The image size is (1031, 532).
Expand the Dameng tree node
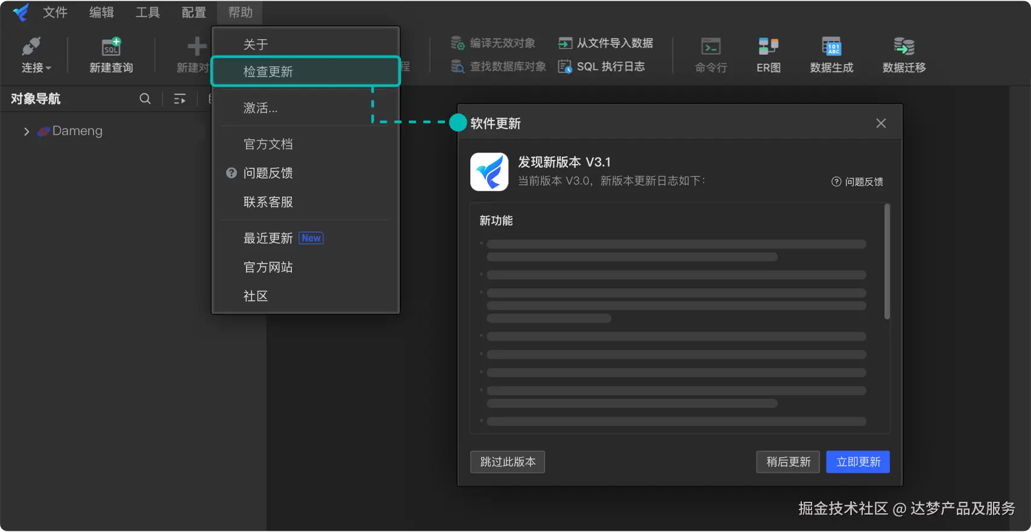26,131
